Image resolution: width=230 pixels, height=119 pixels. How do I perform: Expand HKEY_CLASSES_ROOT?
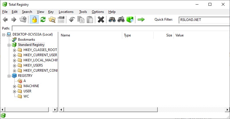click(x=14, y=50)
